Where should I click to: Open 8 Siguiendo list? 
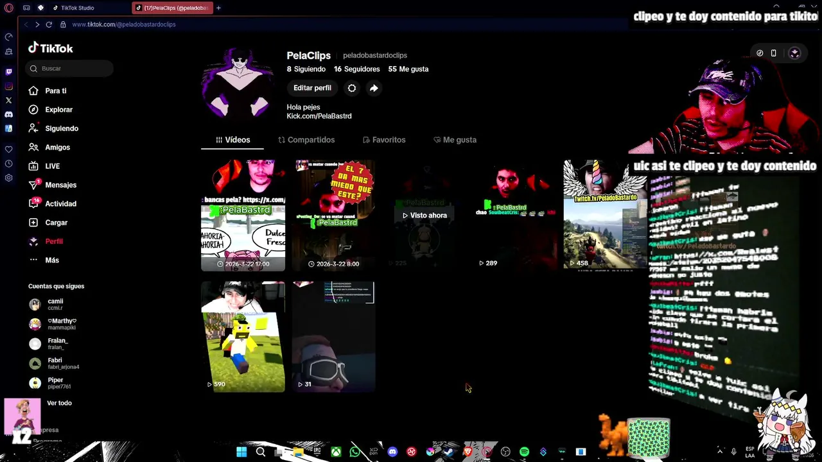pos(306,69)
